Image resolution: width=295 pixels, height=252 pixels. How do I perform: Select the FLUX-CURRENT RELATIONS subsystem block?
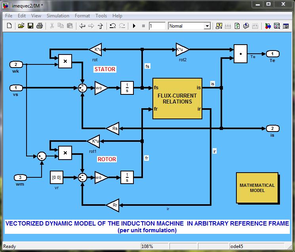[177, 98]
